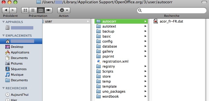Collapse the APPAREILS sidebar section
This screenshot has width=209, height=101.
[4, 22]
